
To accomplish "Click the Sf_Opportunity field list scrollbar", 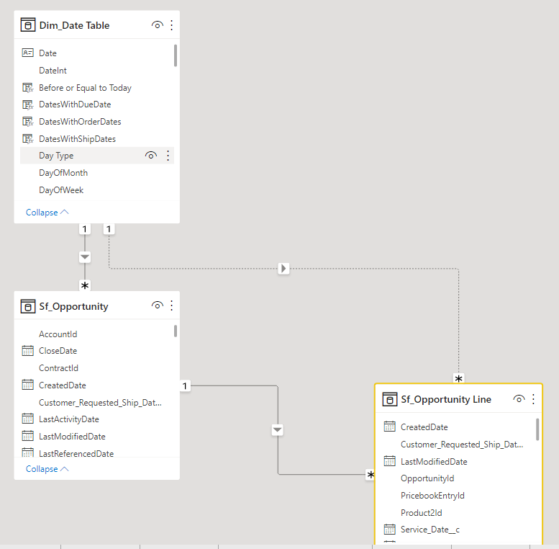I will click(176, 331).
